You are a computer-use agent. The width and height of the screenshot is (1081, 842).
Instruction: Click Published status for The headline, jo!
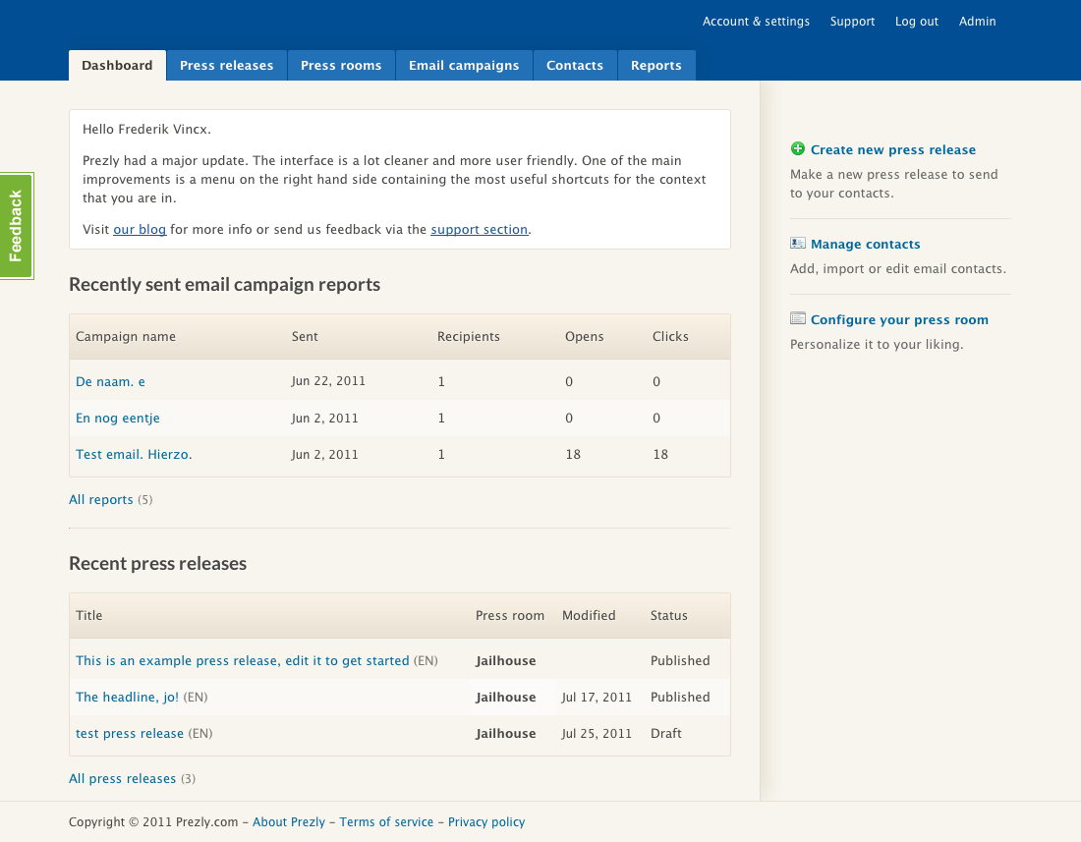(x=680, y=698)
